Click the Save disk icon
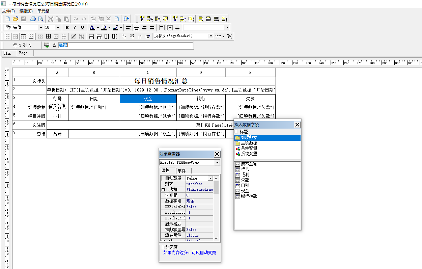The height and width of the screenshot is (269, 422). click(x=23, y=19)
